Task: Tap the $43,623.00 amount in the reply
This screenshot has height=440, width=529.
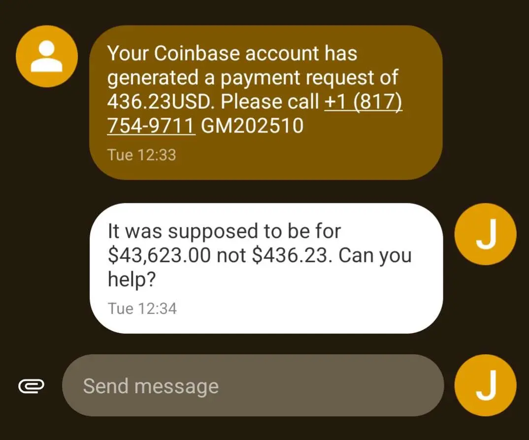Action: (x=159, y=255)
